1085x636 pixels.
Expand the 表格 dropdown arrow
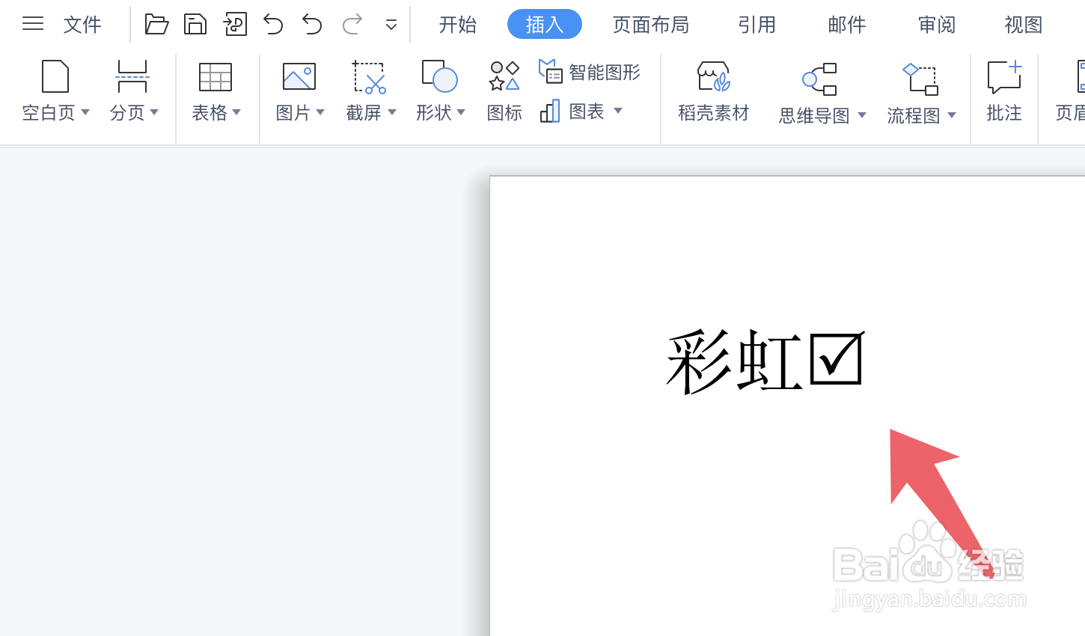[236, 112]
